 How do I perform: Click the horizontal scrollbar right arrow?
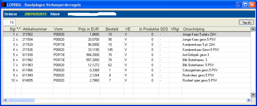[249, 100]
